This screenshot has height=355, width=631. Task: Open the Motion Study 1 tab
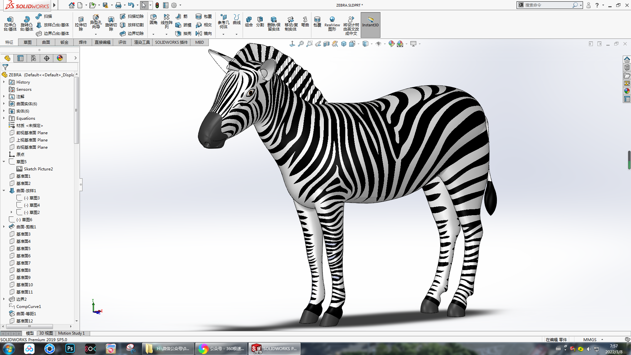pos(71,333)
